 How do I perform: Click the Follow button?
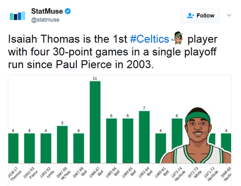[200, 16]
